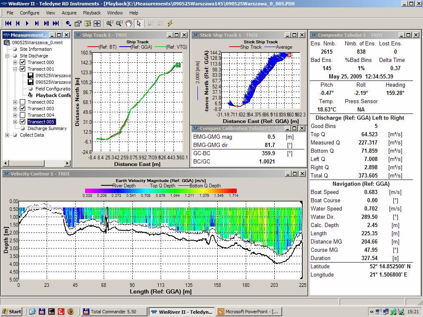The width and height of the screenshot is (423, 317).
Task: Open the Playback menu
Action: point(92,13)
